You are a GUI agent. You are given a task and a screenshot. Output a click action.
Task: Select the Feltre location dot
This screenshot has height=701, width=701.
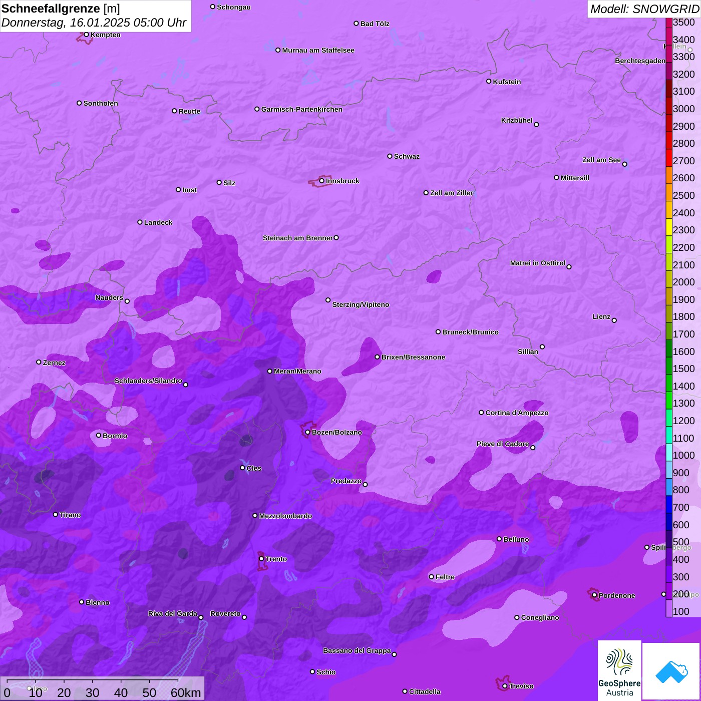[x=431, y=577]
